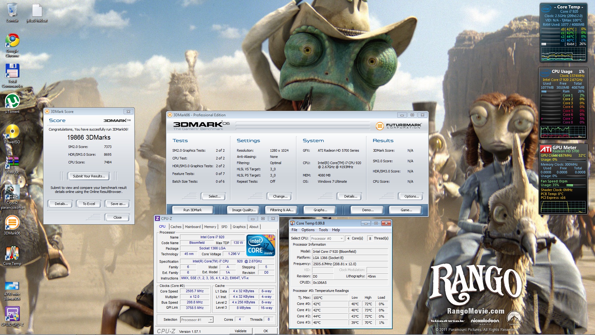Click the Intel logo in Core Temp gadget
This screenshot has width=595, height=335.
[x=547, y=8]
